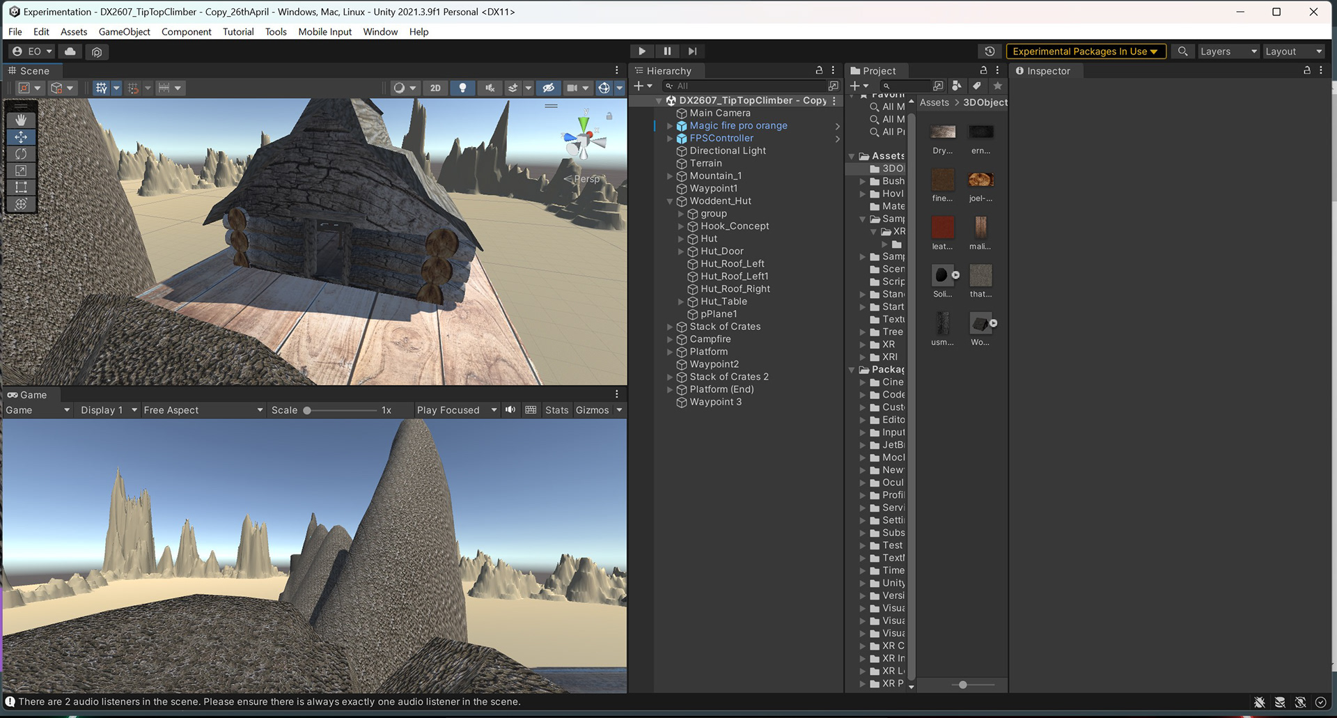Save Project search to favorites
This screenshot has height=718, width=1337.
click(x=998, y=86)
